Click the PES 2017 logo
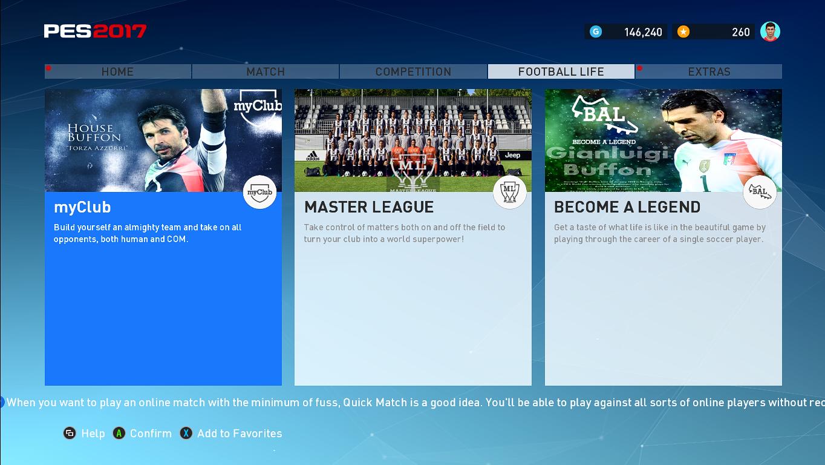 [x=94, y=31]
